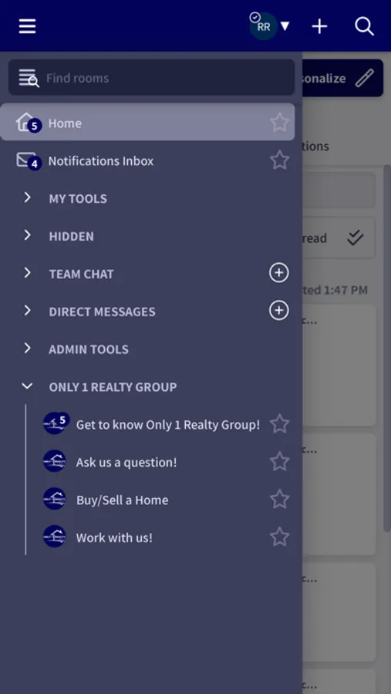Open the hamburger menu icon
391x694 pixels.
click(x=27, y=26)
